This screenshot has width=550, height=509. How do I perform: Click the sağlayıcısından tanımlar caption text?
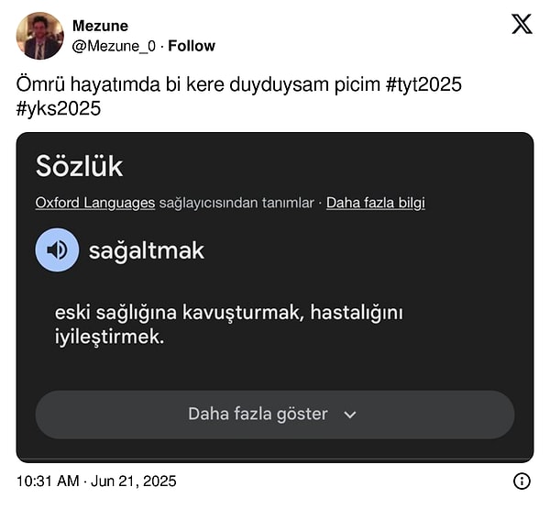coord(236,203)
